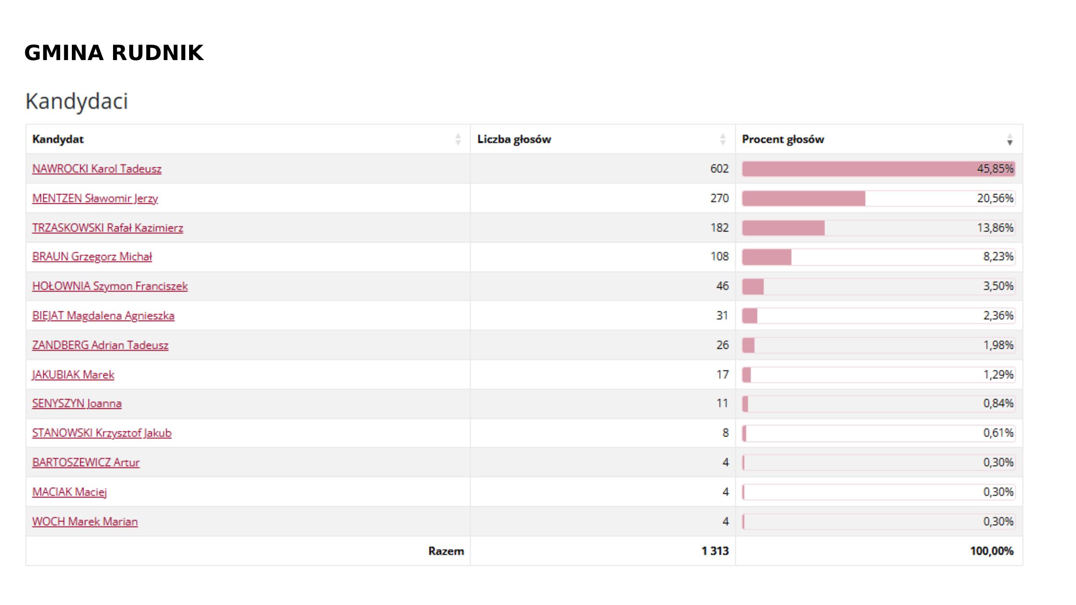Click WOCH Marek Marian link

(85, 521)
